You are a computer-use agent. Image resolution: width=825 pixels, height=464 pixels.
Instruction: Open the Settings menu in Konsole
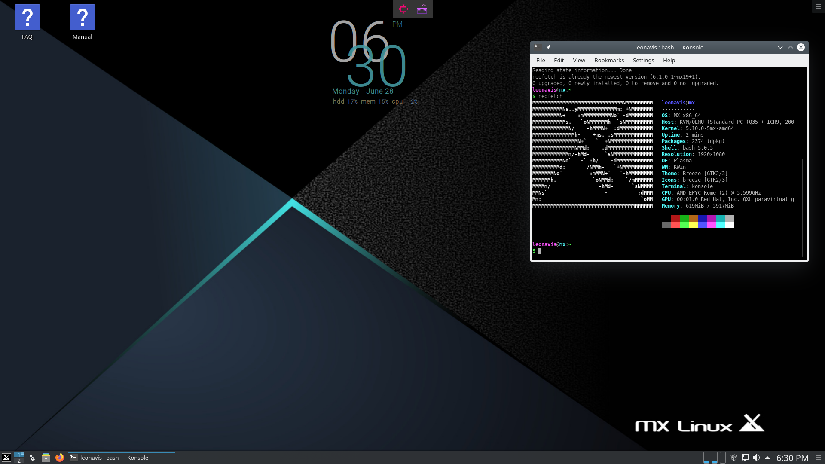click(643, 60)
